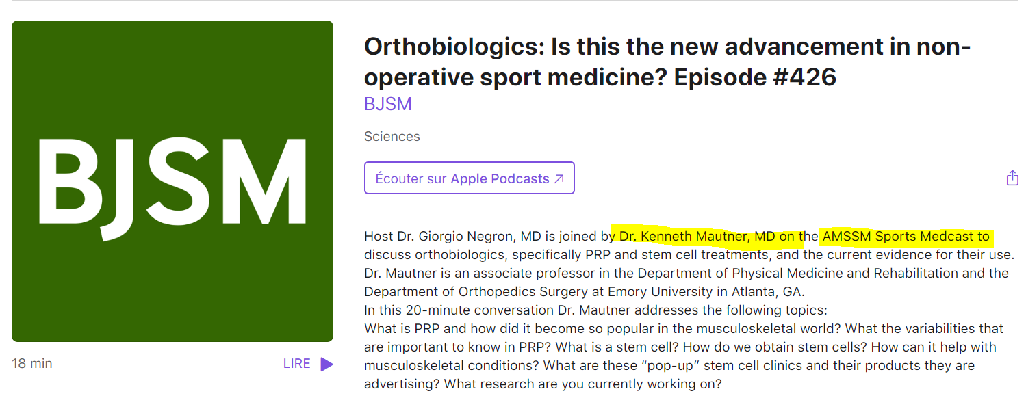Viewport: 1026px width, 411px height.
Task: Open the share icon at right
Action: coord(1012,178)
